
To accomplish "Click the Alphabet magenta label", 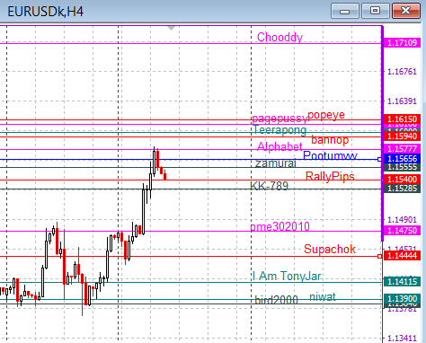I will pyautogui.click(x=280, y=146).
